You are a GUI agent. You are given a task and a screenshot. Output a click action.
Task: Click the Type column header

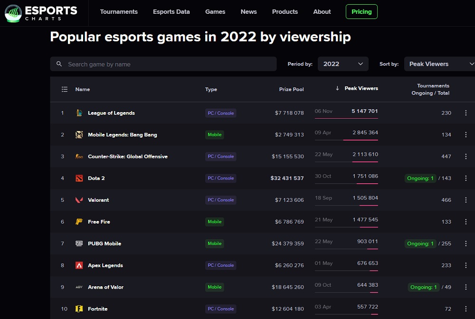click(211, 89)
